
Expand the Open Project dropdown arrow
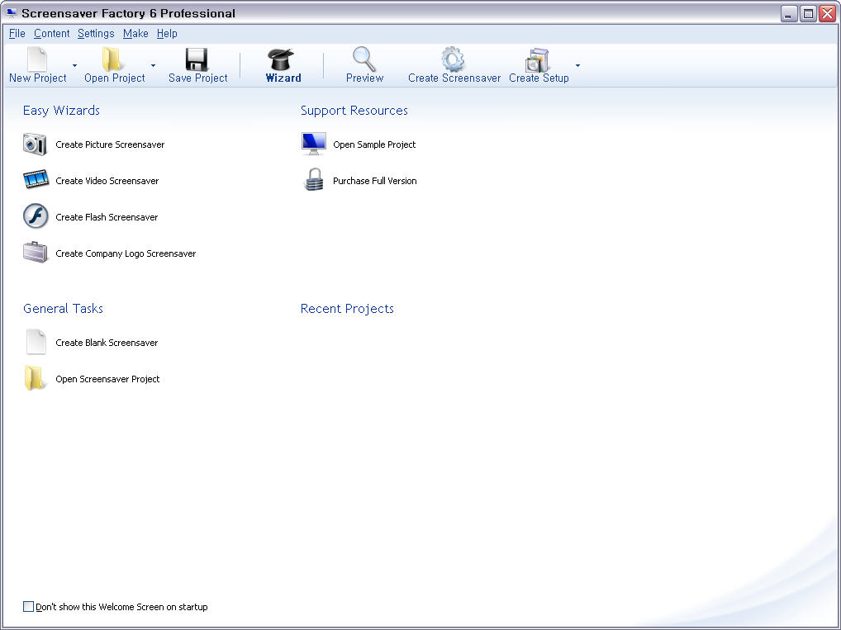click(154, 65)
